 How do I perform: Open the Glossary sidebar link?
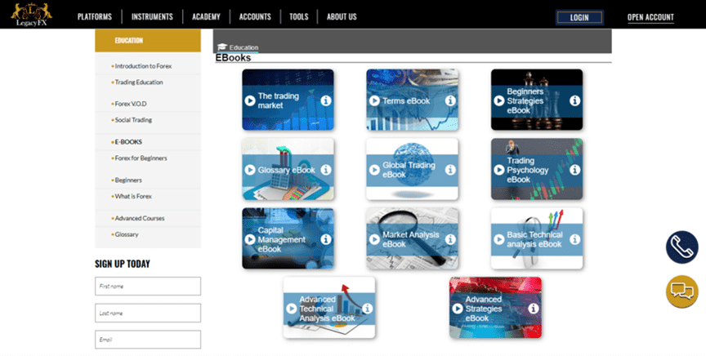pos(127,234)
